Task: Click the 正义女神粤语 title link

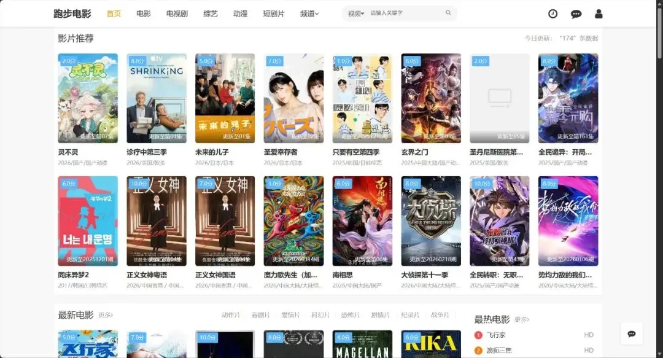Action: coord(147,274)
